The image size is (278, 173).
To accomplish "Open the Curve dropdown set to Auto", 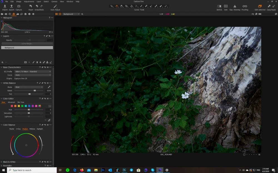I will pyautogui.click(x=33, y=75).
